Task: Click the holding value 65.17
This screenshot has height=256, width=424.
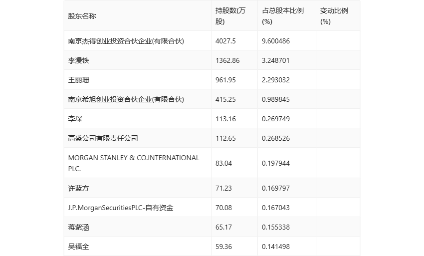Action: pos(223,227)
